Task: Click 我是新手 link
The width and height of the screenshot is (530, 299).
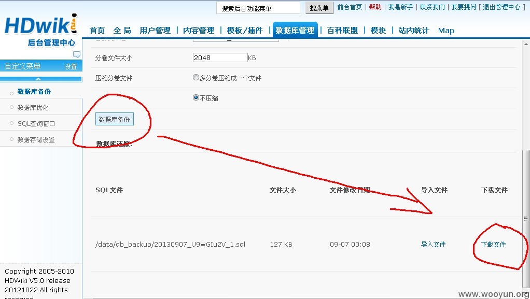Action: (x=400, y=7)
